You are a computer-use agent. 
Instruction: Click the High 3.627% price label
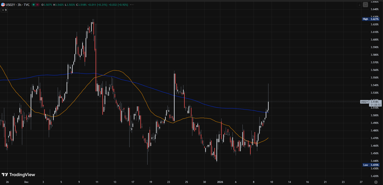coord(371,19)
